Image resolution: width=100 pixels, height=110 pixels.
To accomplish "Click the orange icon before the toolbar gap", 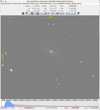I will pyautogui.click(x=48, y=13).
